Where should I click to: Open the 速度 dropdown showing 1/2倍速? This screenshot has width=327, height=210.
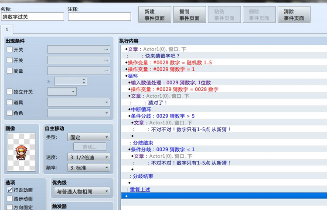[x=89, y=157]
